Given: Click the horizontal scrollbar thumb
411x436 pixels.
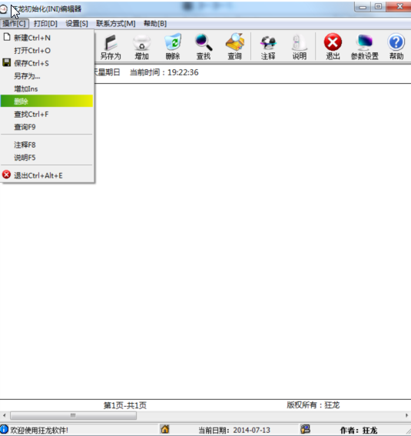Looking at the screenshot, I should coord(73,415).
